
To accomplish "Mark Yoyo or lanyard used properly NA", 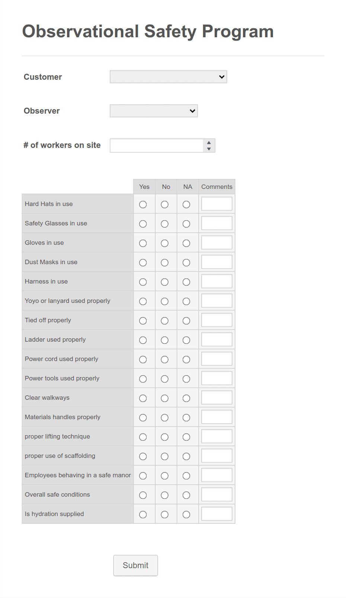I will (186, 301).
